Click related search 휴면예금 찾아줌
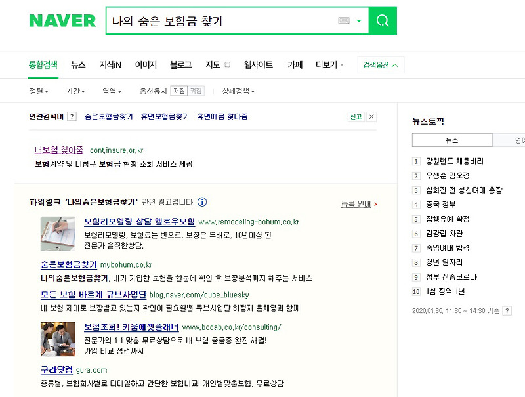This screenshot has height=397, width=525. point(222,117)
